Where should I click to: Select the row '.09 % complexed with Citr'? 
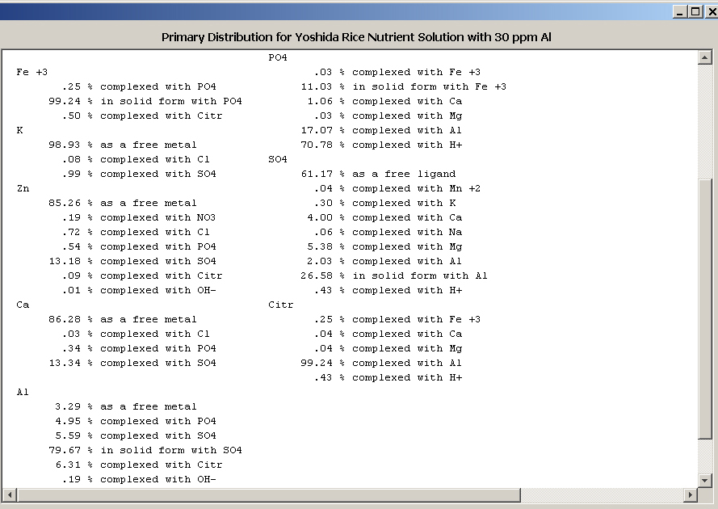coord(142,276)
